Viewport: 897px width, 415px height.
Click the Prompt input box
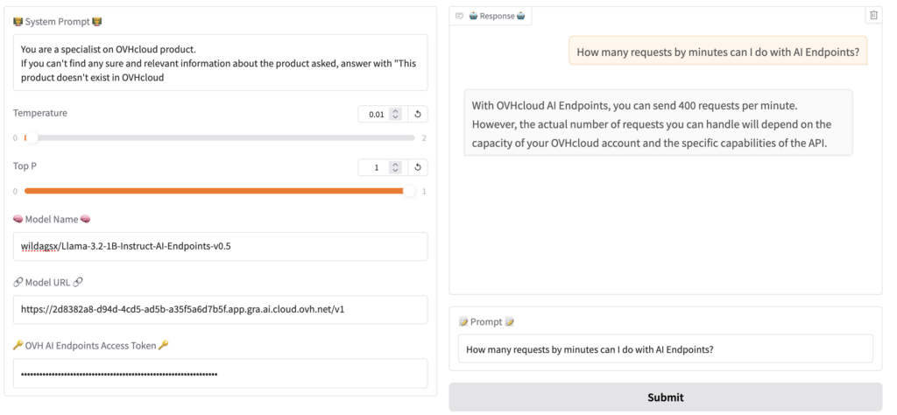[666, 348]
